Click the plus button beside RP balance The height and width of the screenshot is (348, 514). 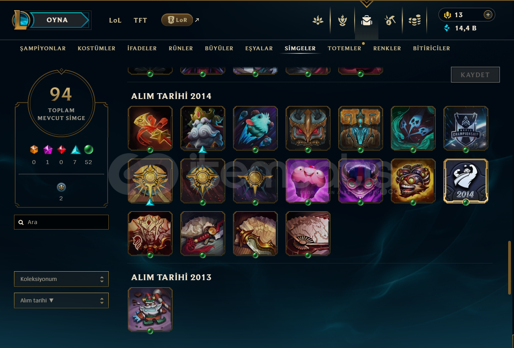(x=488, y=15)
